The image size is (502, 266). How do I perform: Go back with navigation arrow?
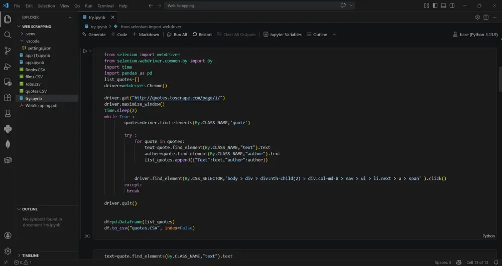tap(151, 6)
